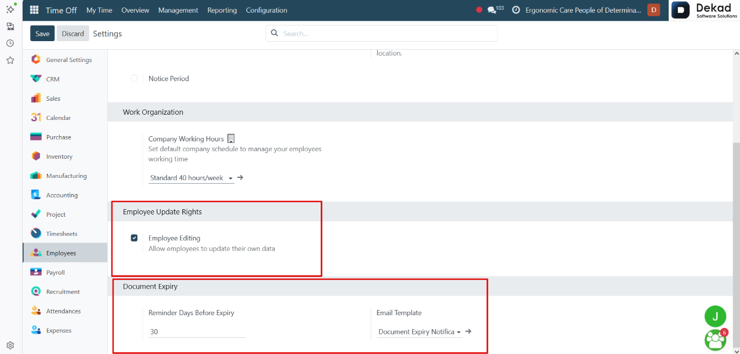Click the Attendances app icon
Image resolution: width=740 pixels, height=354 pixels.
(36, 311)
